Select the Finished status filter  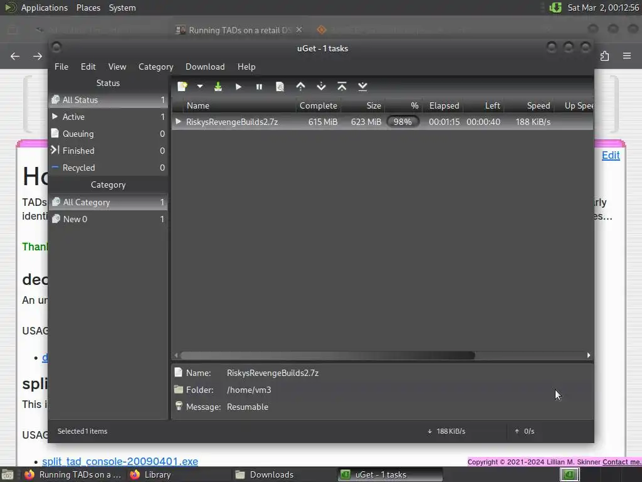tap(108, 151)
